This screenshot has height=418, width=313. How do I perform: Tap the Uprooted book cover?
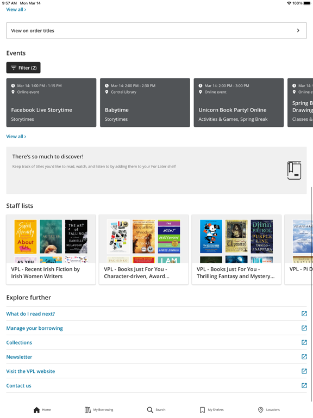click(236, 236)
